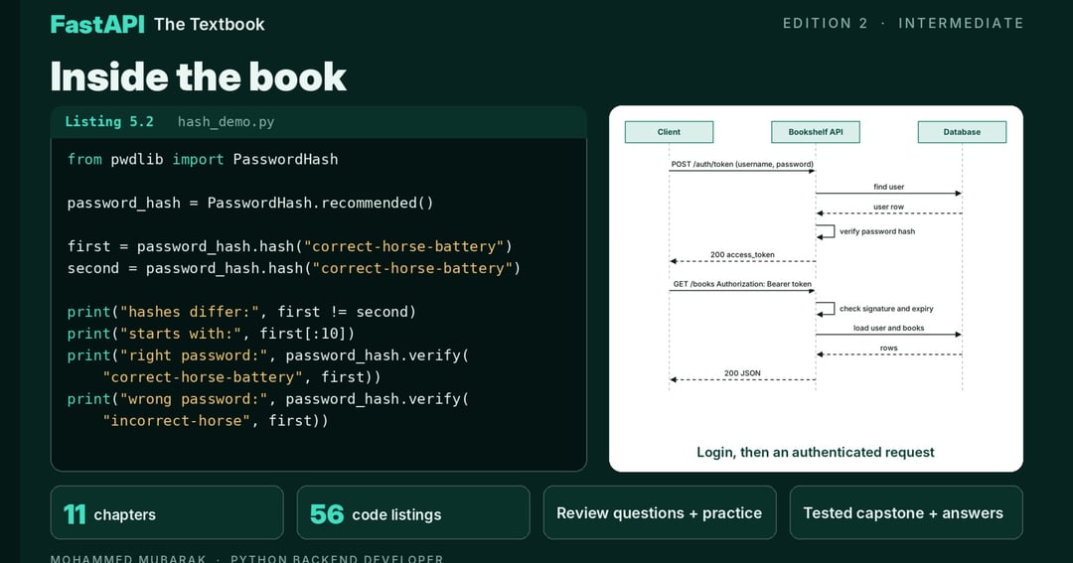Click the hash_demo.py file name
Viewport: 1073px width, 563px height.
226,122
